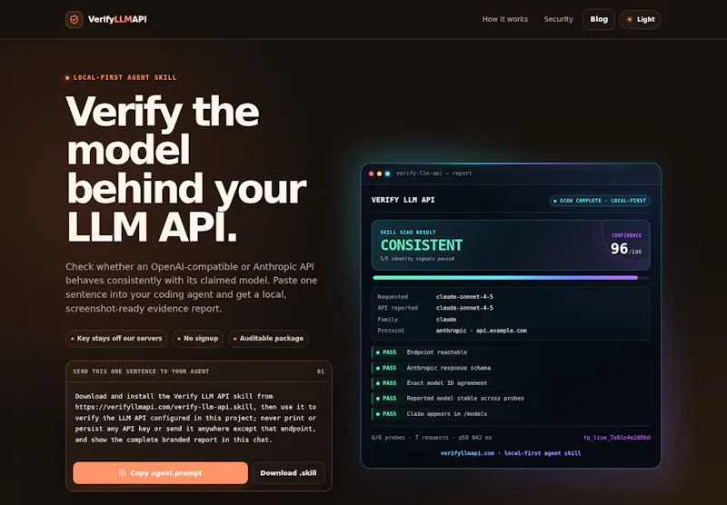Click the red dot in report window
This screenshot has width=727, height=505.
click(x=372, y=173)
